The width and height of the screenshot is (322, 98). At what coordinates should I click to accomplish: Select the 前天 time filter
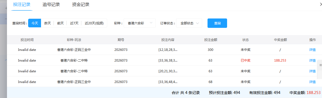pyautogui.click(x=60, y=23)
